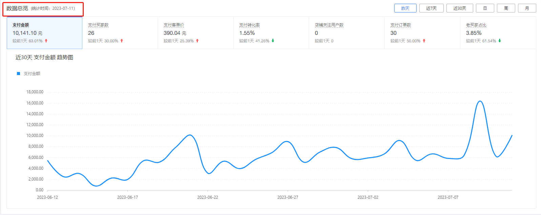
Task: Select the 周 period tab
Action: [506, 8]
